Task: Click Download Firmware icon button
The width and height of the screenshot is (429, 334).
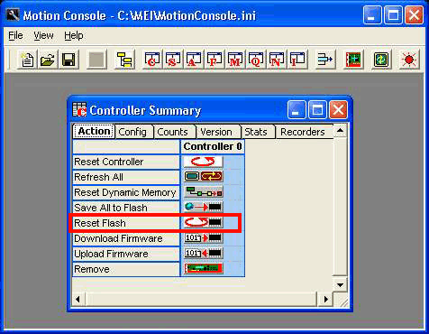Action: (x=203, y=238)
